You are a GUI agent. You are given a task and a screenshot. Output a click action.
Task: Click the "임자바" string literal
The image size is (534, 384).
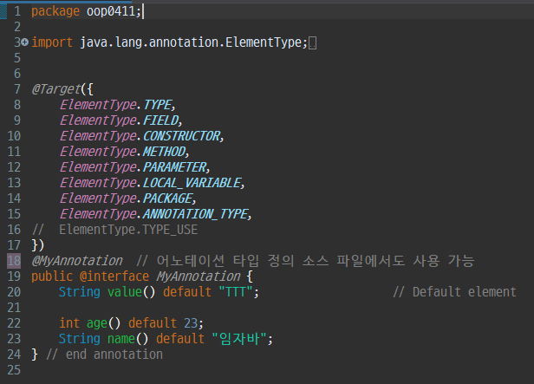tap(239, 339)
